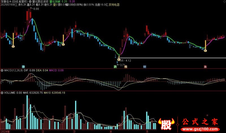Select the 家用电器 sector label
The image size is (226, 133).
click(x=114, y=5)
